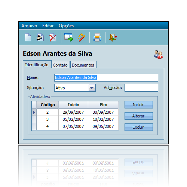Switch to the Documentos tab
187x187 pixels.
point(83,65)
